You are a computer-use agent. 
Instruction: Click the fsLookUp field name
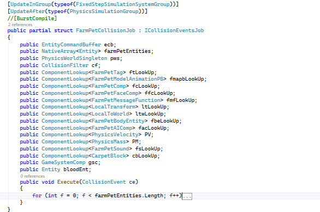coord(148,149)
